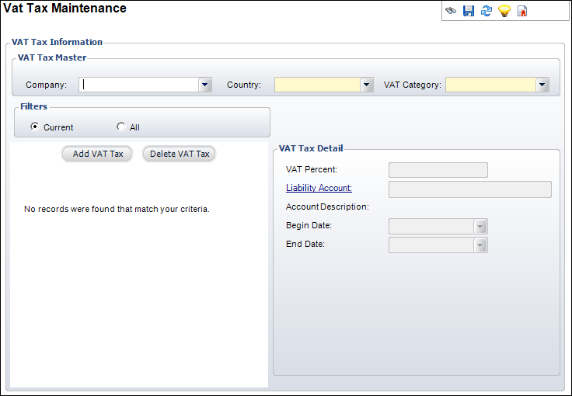
Task: Click the blue refresh arrows icon
Action: pyautogui.click(x=487, y=11)
